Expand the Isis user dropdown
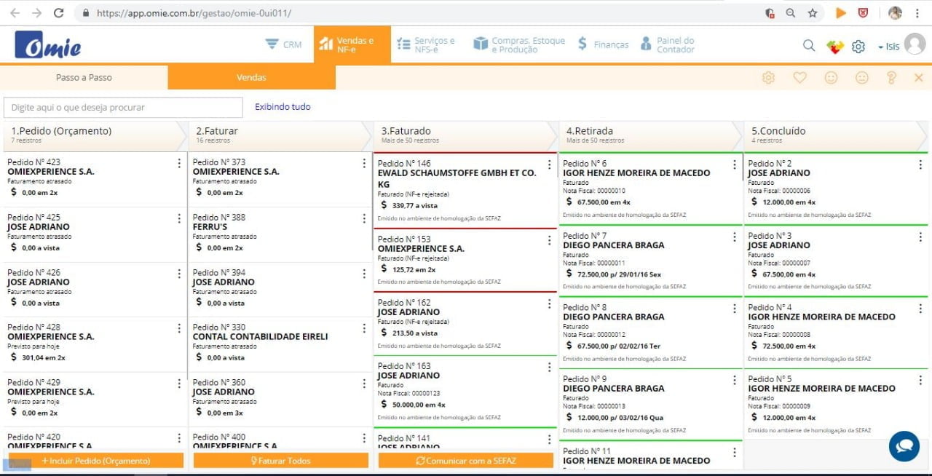 point(888,47)
